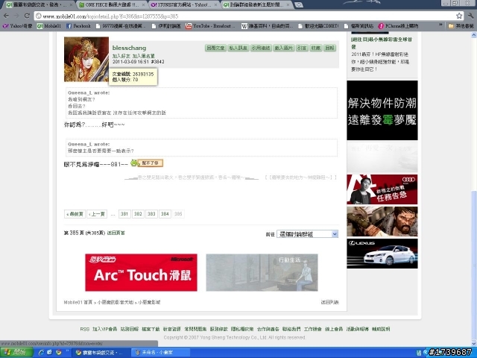Screen dimensions: 477x358
Task: Go to page 384
Action: pos(165,214)
